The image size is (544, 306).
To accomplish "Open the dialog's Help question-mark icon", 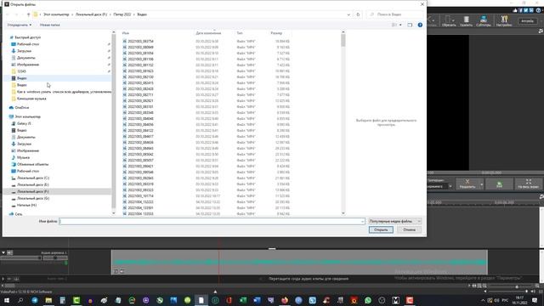I will click(x=420, y=25).
